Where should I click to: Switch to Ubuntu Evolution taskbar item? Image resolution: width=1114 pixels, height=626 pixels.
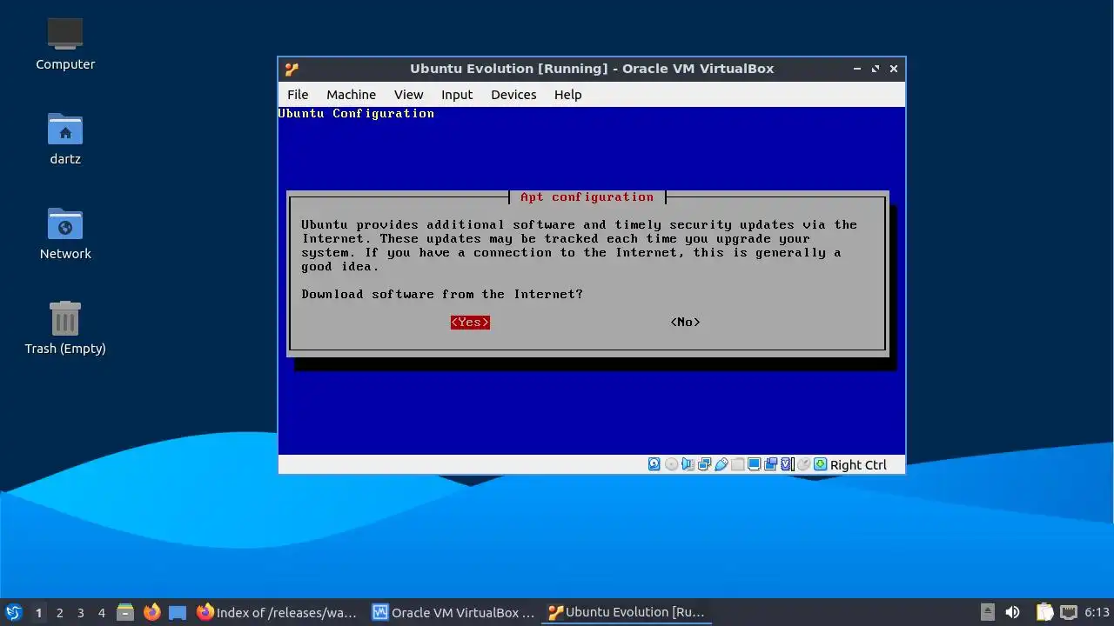[x=627, y=612]
